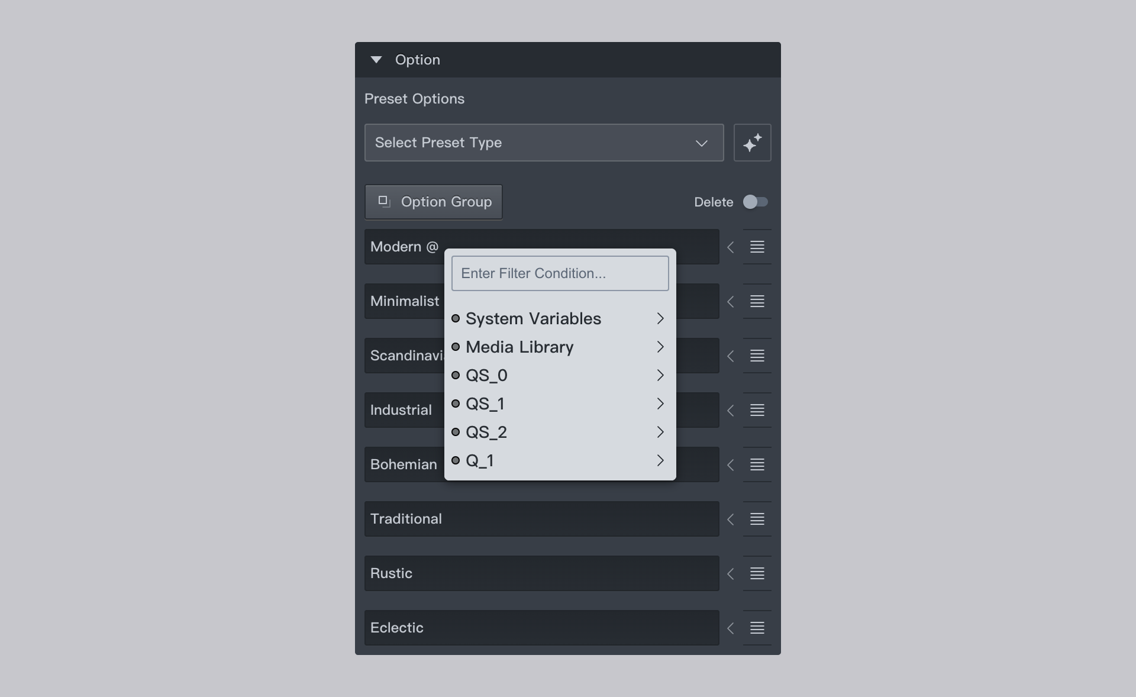
Task: Click the bullet icon beside Q_1
Action: pyautogui.click(x=456, y=460)
